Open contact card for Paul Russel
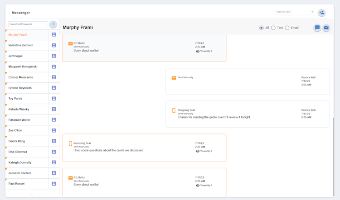The height and width of the screenshot is (200, 340). (x=53, y=184)
